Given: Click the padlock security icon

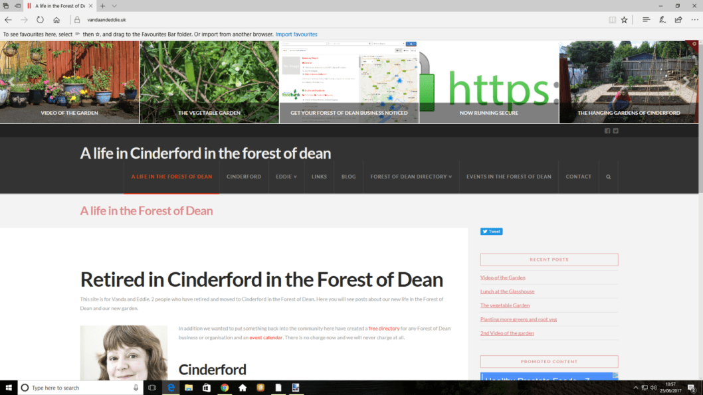Looking at the screenshot, I should point(77,20).
